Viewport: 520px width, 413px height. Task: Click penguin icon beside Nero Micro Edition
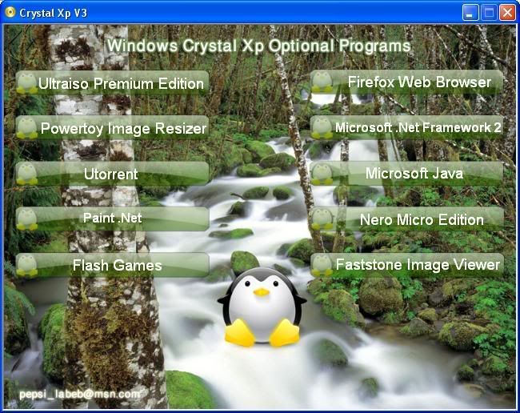(322, 219)
